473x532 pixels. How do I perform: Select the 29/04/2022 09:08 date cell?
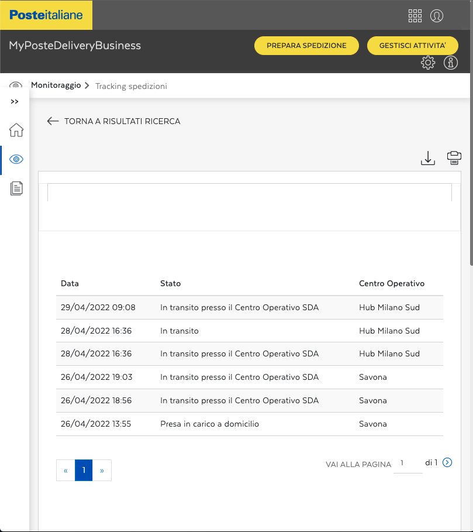pyautogui.click(x=98, y=307)
